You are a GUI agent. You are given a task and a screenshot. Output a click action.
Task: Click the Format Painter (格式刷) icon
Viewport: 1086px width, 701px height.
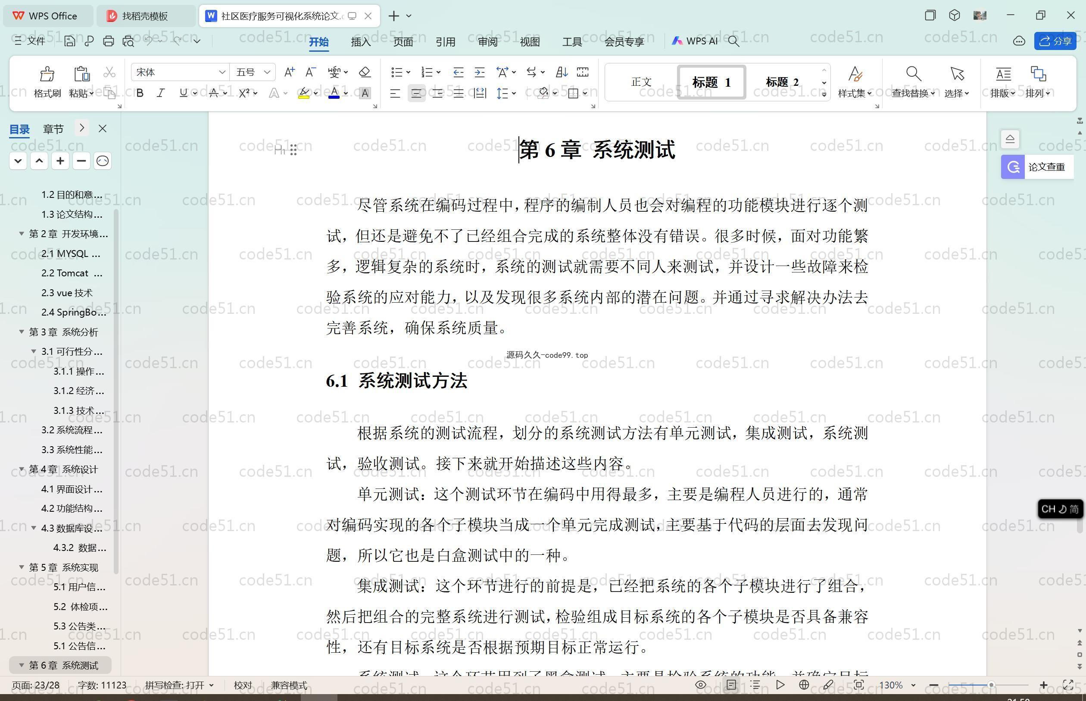(47, 74)
